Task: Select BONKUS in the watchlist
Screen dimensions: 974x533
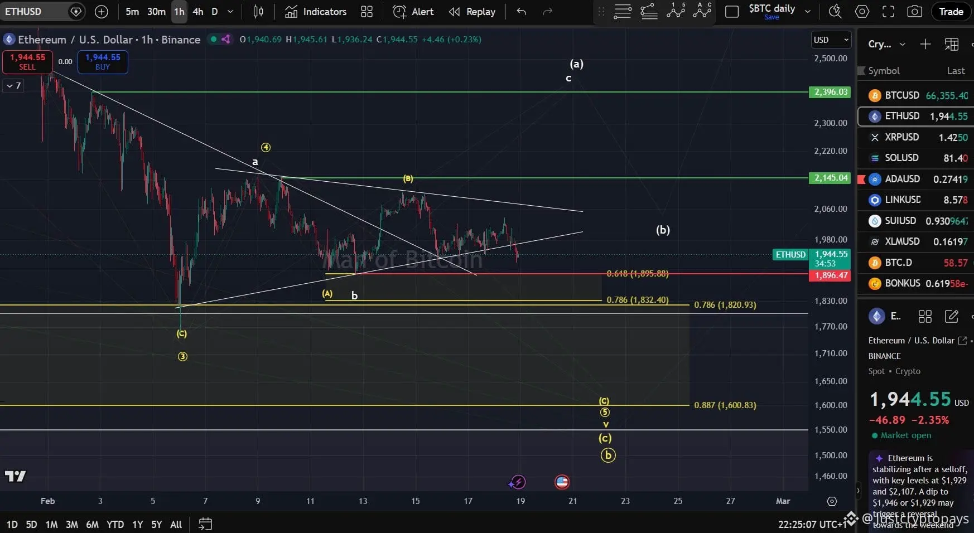Action: (x=916, y=283)
